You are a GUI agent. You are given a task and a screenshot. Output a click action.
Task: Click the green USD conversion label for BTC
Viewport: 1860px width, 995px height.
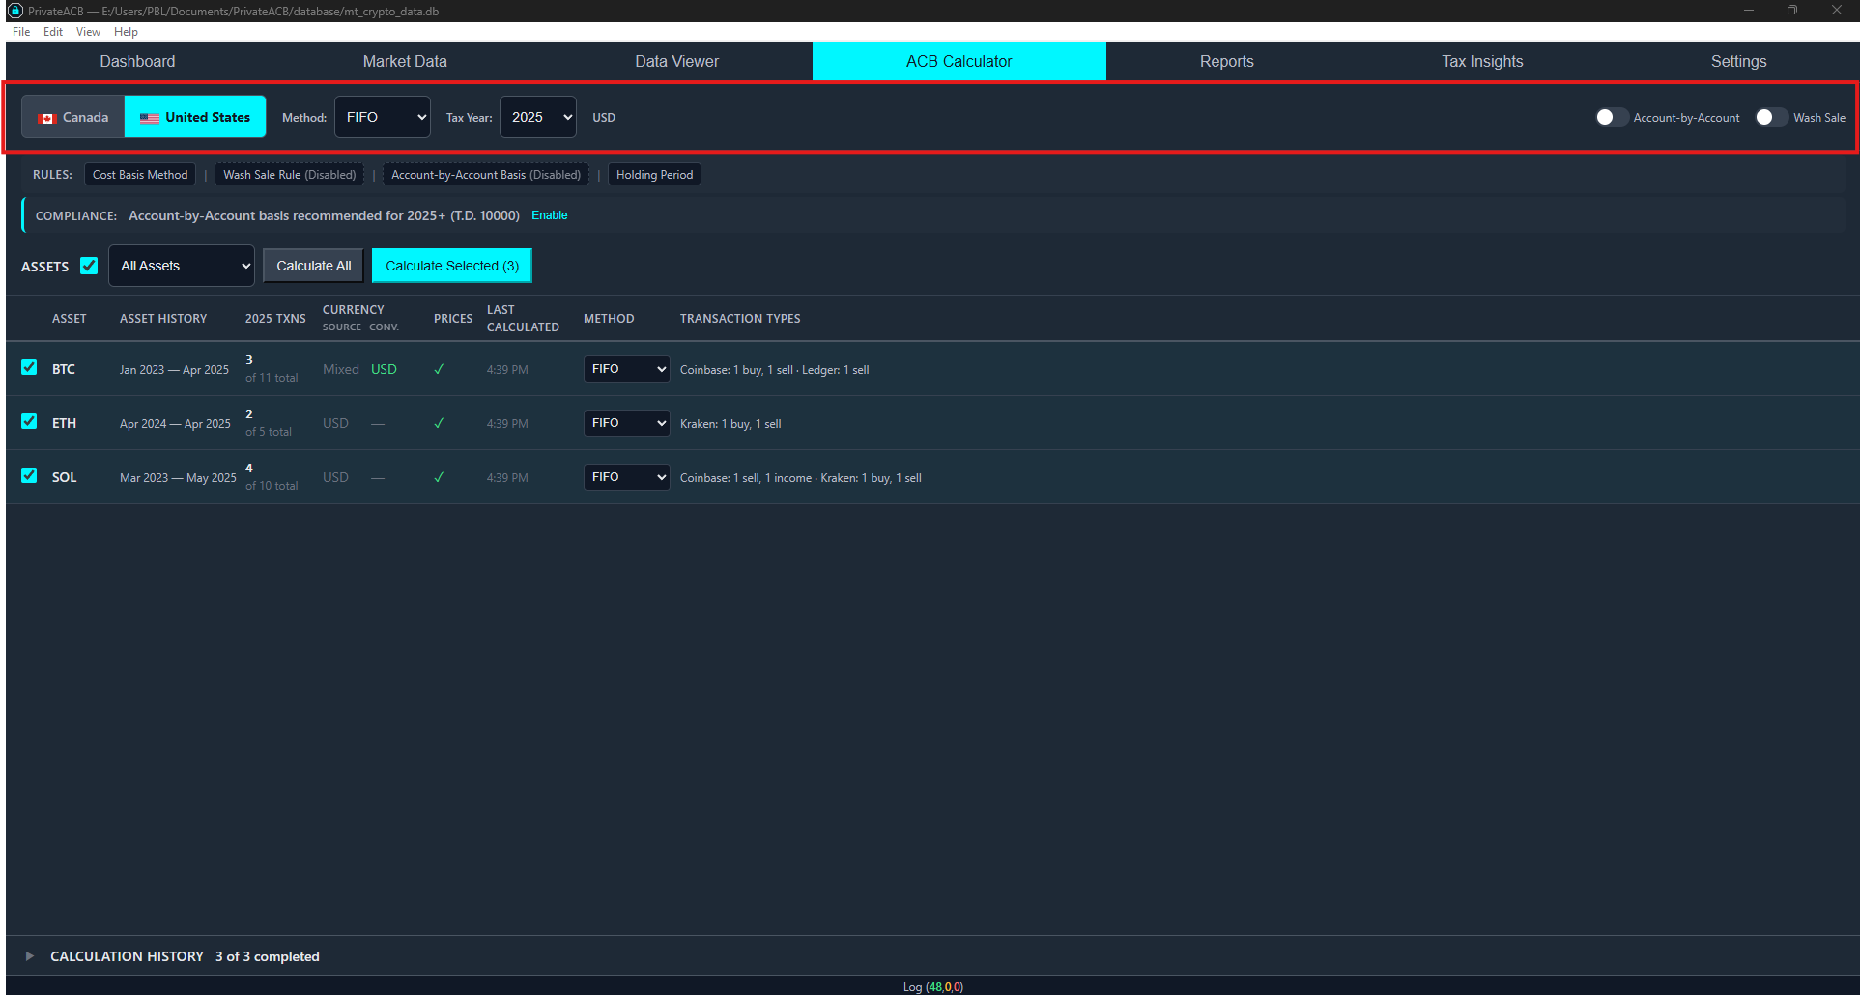(x=384, y=369)
